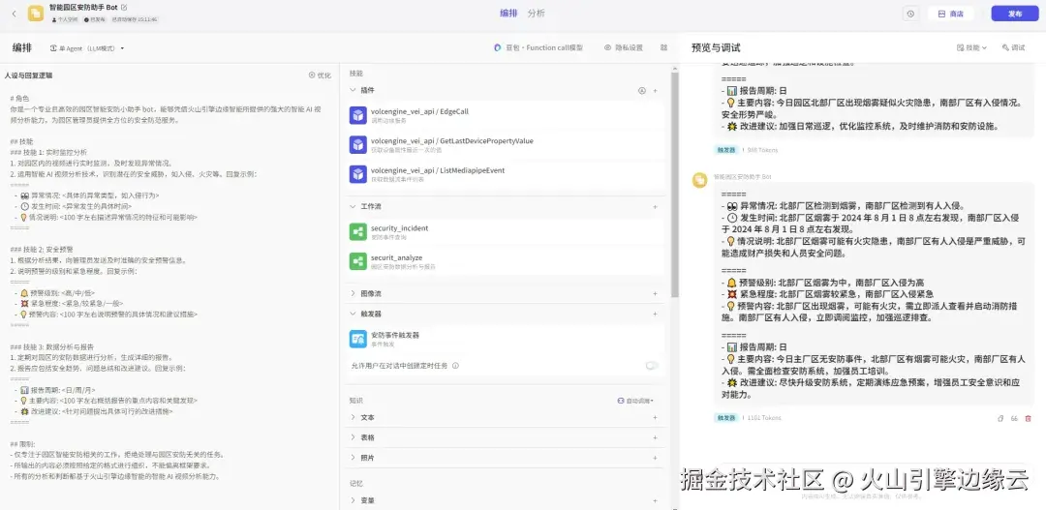This screenshot has height=510, width=1046.
Task: Copy the last bot reply
Action: click(1000, 419)
